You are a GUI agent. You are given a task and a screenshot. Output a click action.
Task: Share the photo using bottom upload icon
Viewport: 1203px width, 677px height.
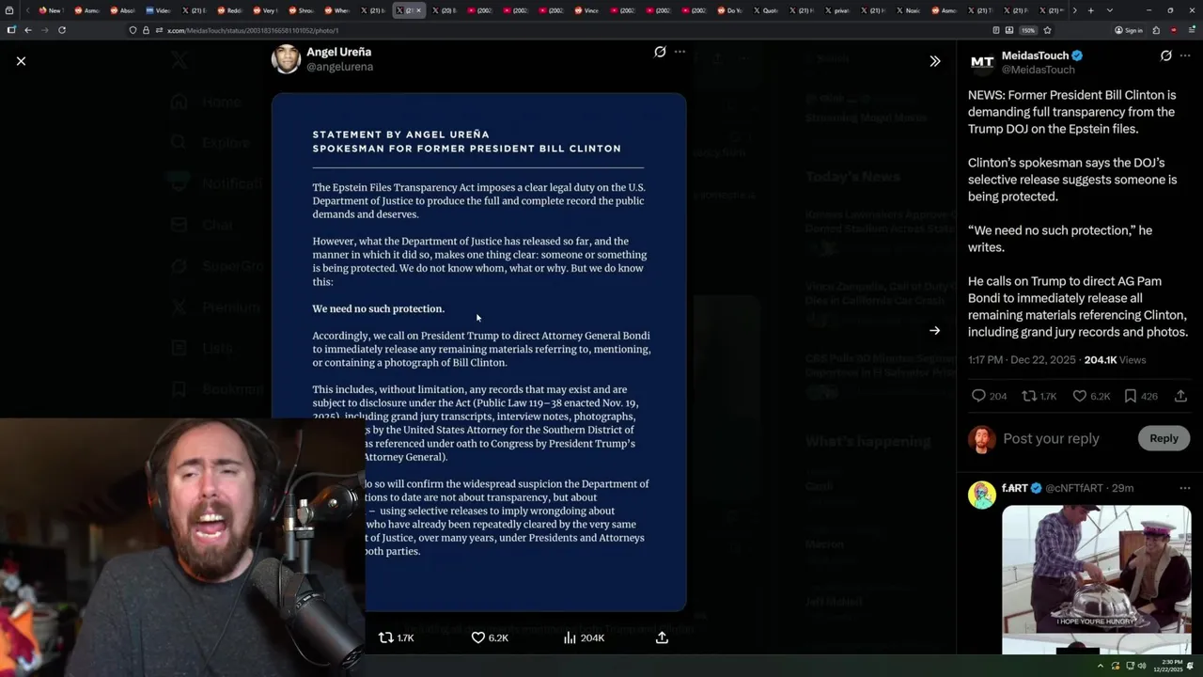[662, 638]
